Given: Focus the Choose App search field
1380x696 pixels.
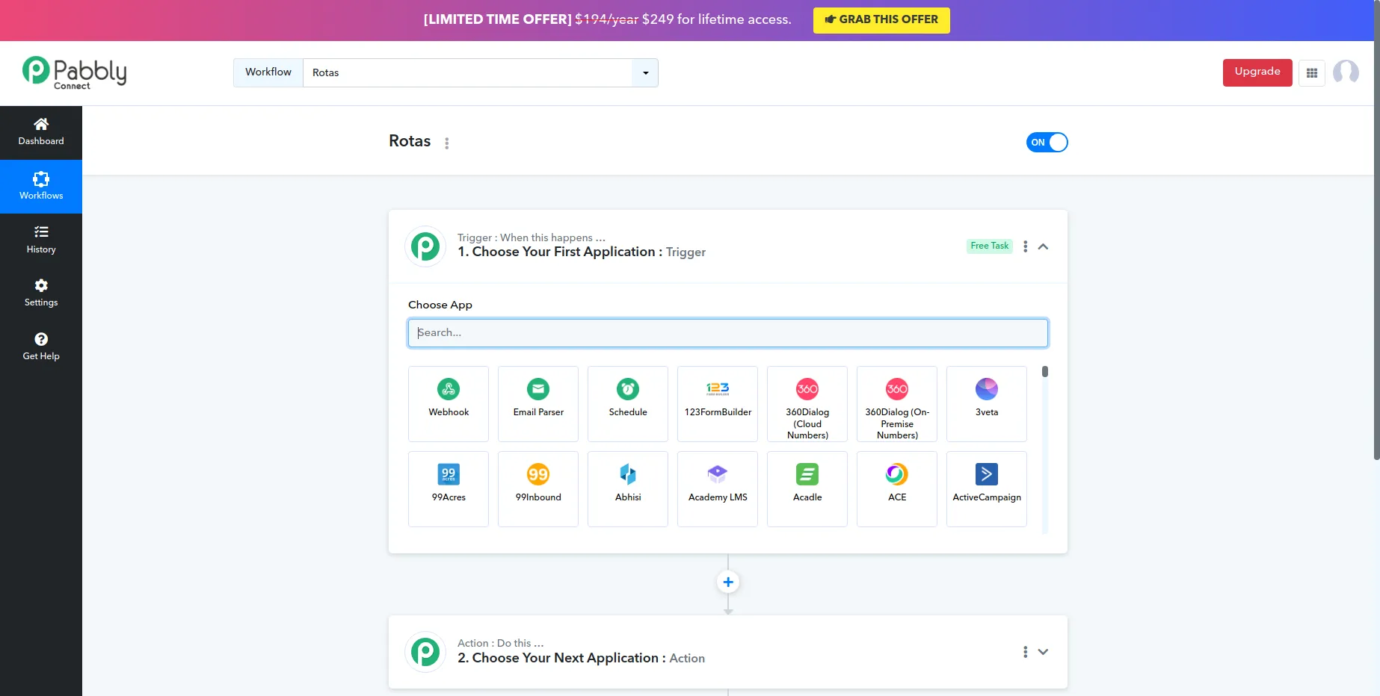Looking at the screenshot, I should [727, 333].
